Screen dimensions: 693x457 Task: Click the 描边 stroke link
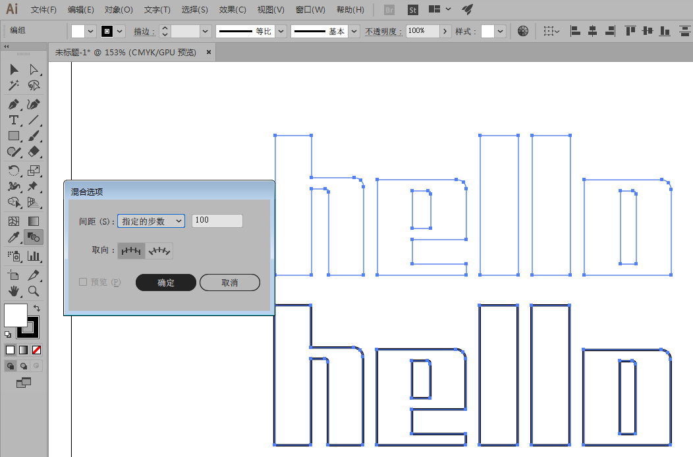[x=144, y=32]
